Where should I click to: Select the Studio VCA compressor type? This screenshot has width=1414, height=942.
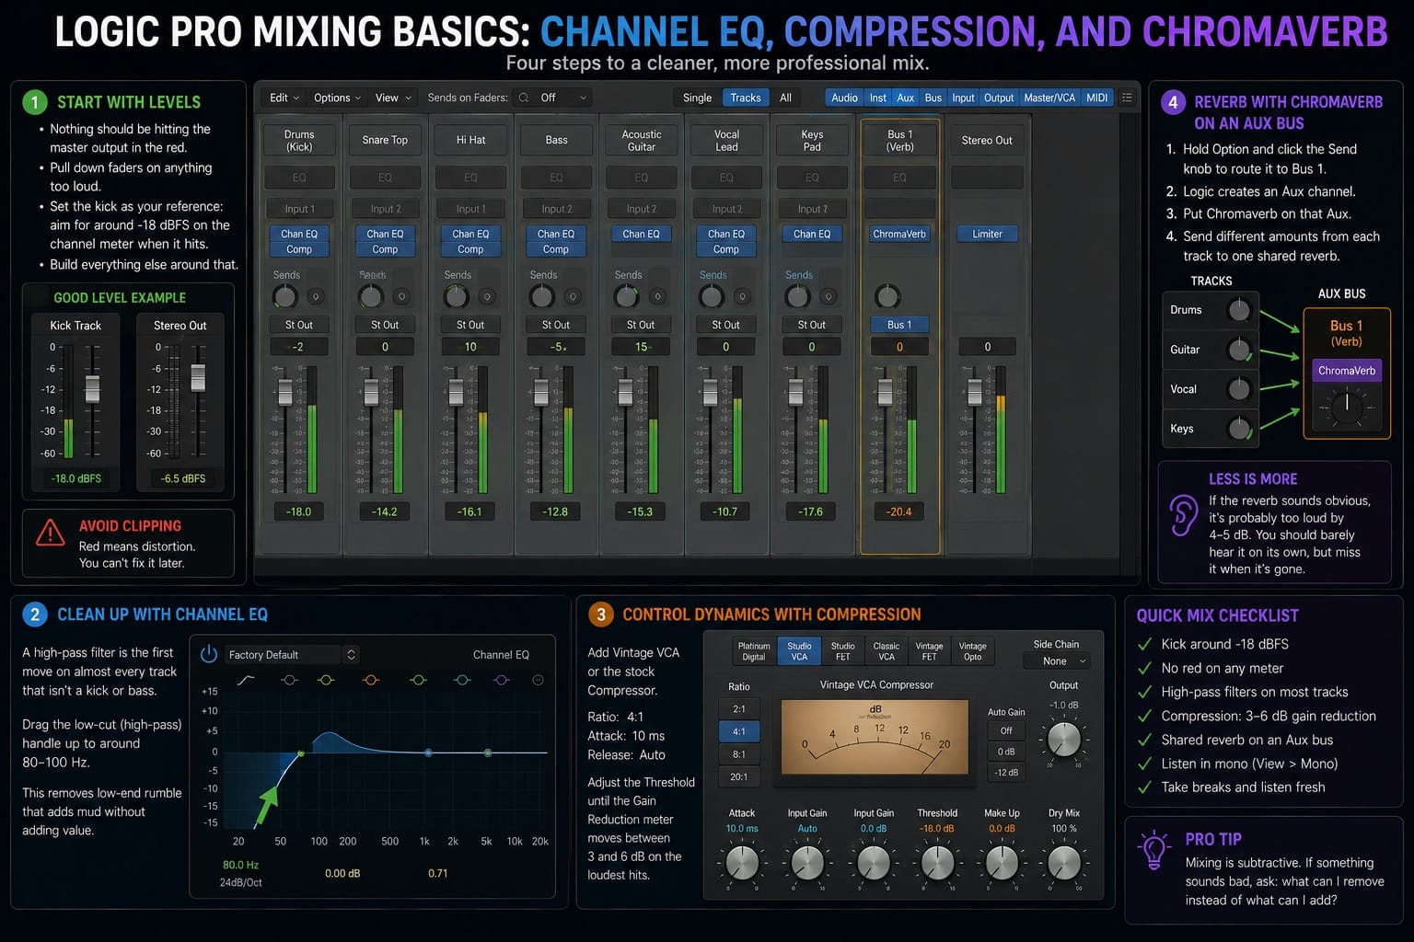click(x=799, y=651)
